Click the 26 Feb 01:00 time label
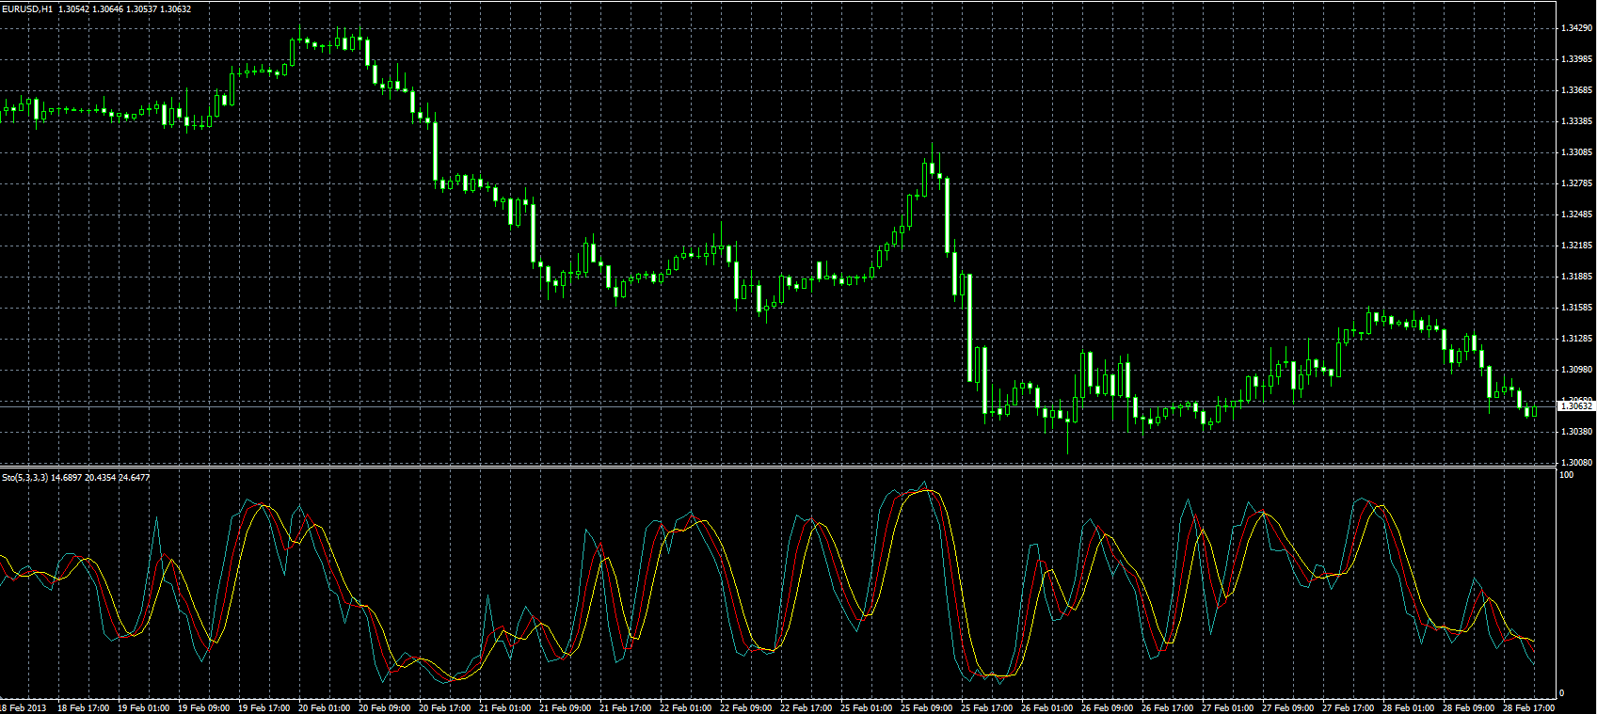This screenshot has height=714, width=1597. tap(1047, 708)
